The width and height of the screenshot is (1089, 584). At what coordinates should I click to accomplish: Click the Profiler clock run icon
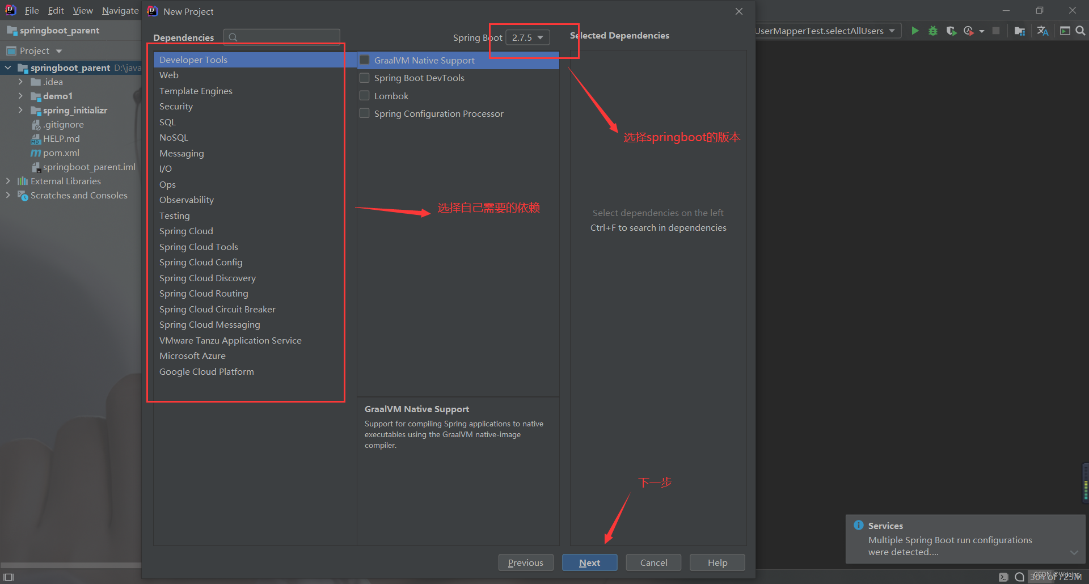pos(969,31)
